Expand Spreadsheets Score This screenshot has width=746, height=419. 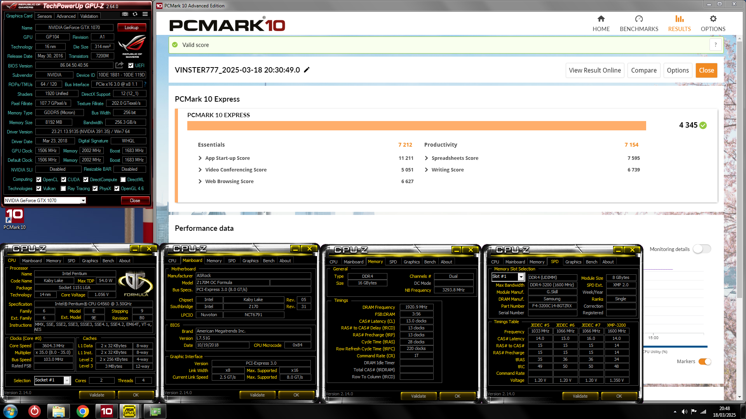[x=426, y=158]
